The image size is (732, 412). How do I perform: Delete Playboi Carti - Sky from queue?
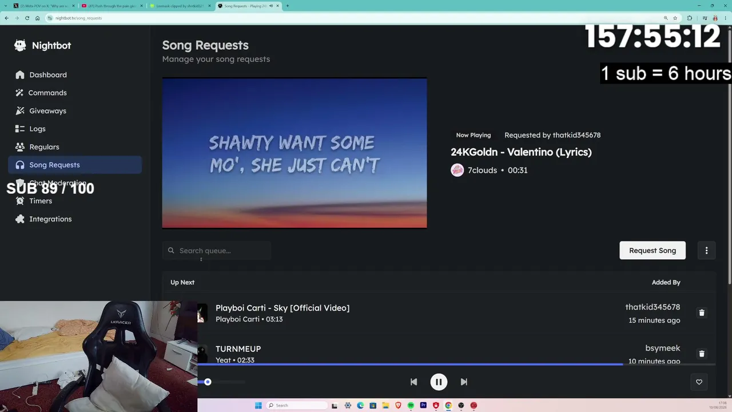[x=702, y=313]
